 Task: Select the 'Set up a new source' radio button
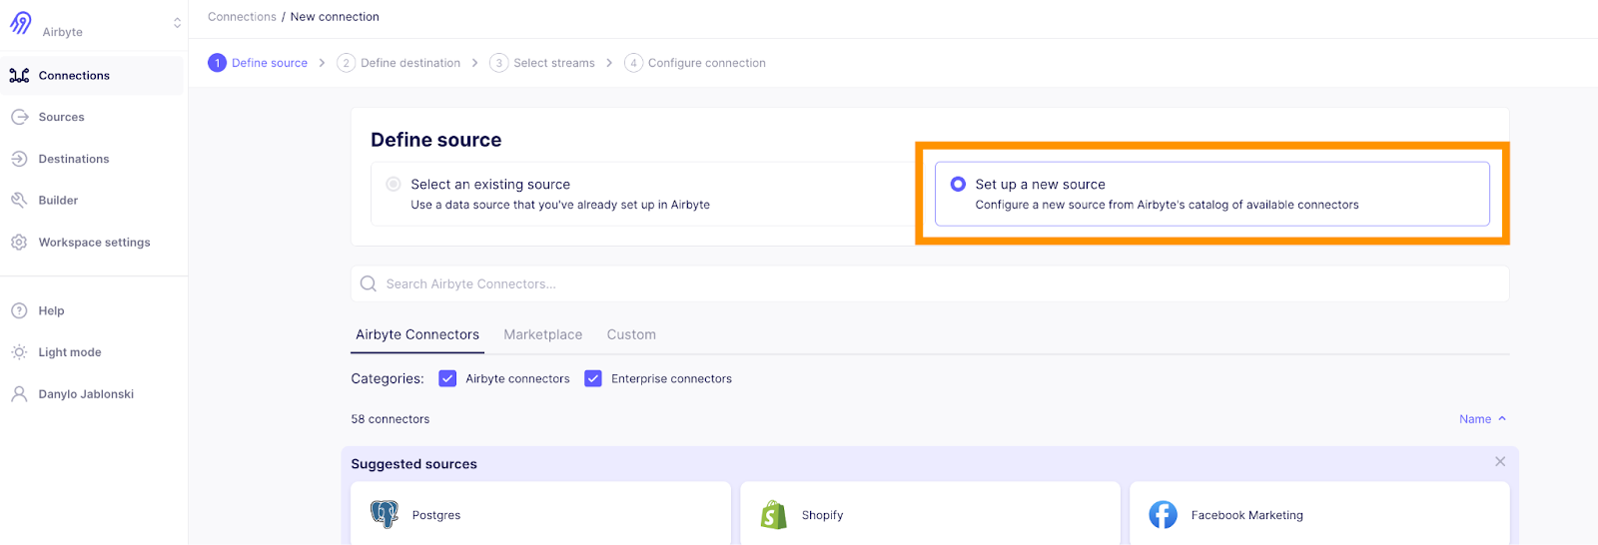pos(958,185)
